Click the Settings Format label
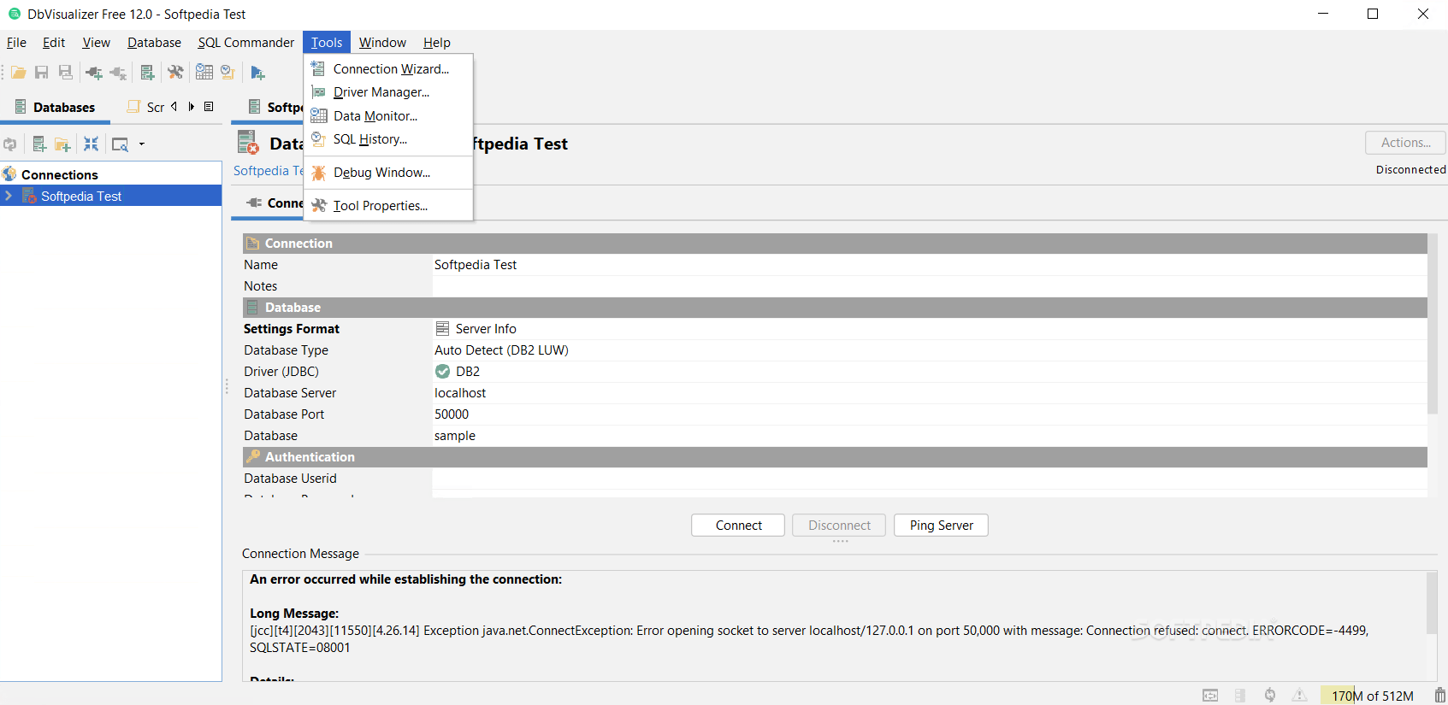The height and width of the screenshot is (705, 1448). point(292,329)
